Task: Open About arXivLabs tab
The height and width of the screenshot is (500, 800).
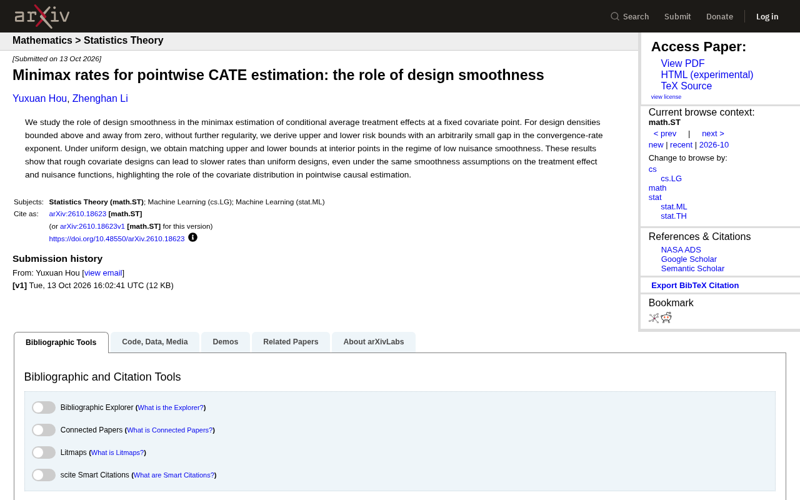Action: click(374, 342)
